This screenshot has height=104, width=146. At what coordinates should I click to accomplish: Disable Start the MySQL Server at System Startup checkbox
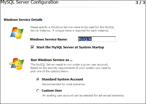[32, 47]
